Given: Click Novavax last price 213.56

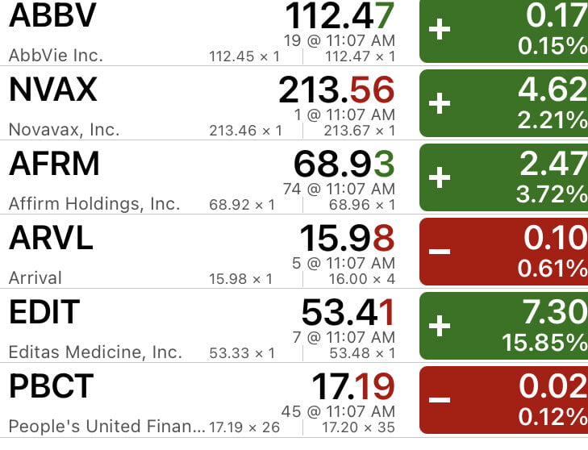Looking at the screenshot, I should coord(336,90).
